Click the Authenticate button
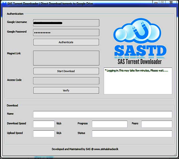Viewport: 179px width, 159px height. (66, 42)
